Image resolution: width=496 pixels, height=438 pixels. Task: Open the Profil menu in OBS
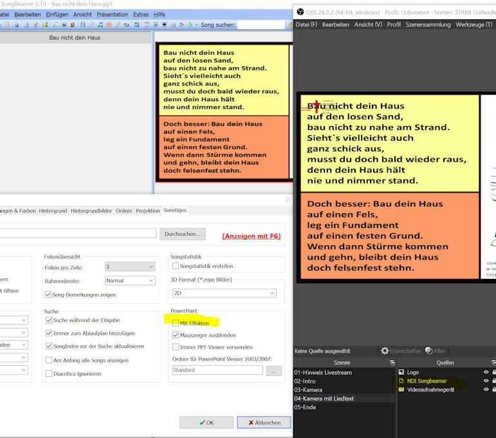point(394,24)
